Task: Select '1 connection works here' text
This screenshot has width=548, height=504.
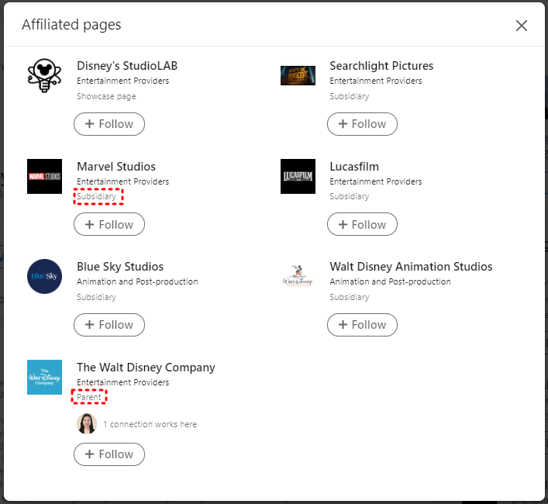Action: [x=150, y=424]
